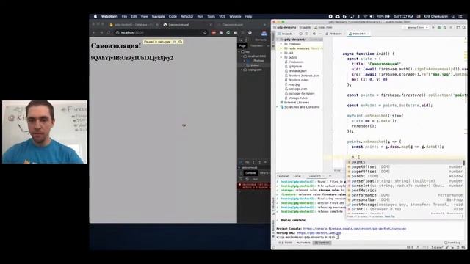Click the red error message in the console
Viewport: 470px width, 264px height.
254,186
